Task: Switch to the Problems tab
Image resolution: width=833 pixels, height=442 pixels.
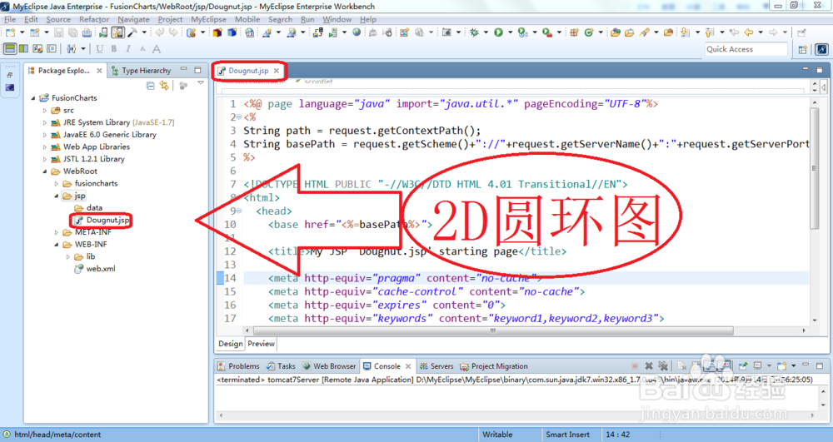Action: 238,366
